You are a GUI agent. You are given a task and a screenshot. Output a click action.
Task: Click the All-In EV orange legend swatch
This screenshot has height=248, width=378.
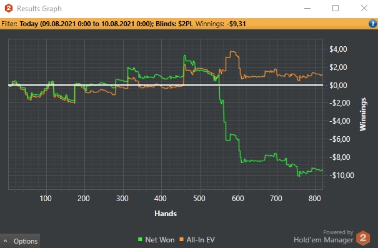(182, 239)
